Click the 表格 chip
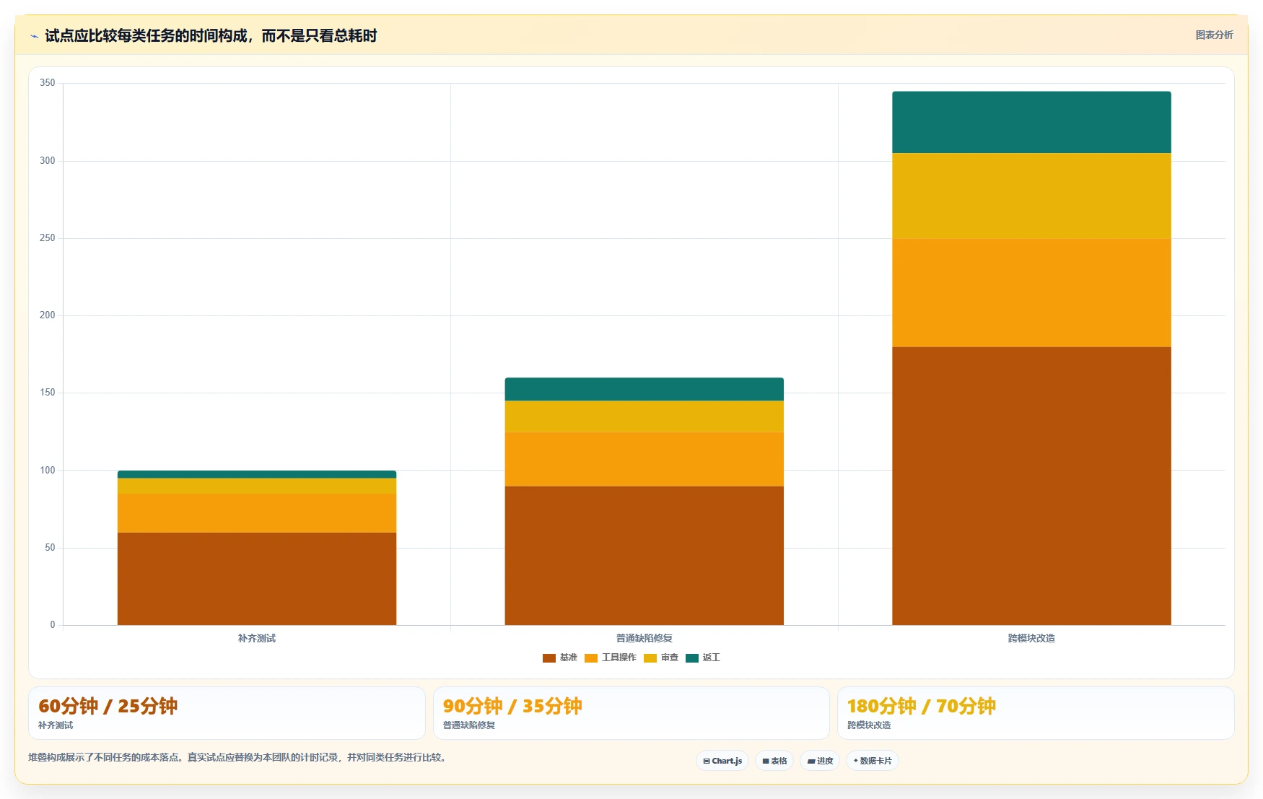The height and width of the screenshot is (799, 1263). click(x=774, y=761)
